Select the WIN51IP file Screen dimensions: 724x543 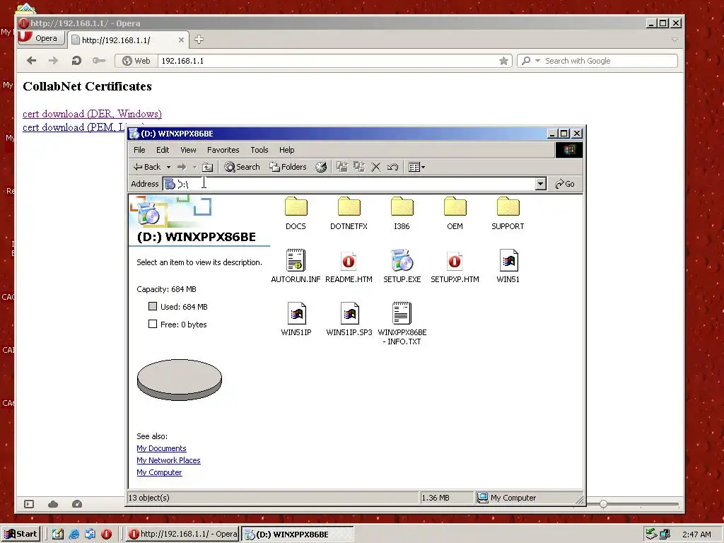coord(296,319)
